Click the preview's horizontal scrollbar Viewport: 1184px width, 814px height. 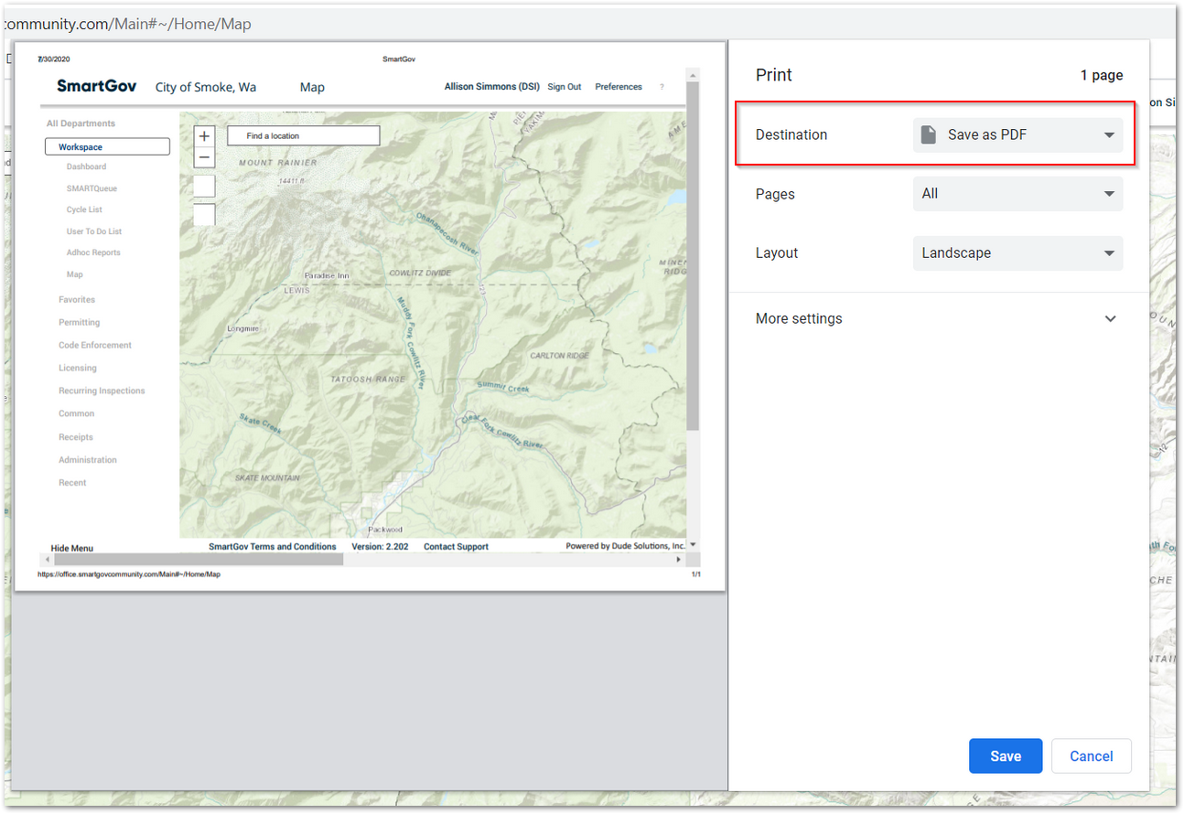[x=199, y=559]
